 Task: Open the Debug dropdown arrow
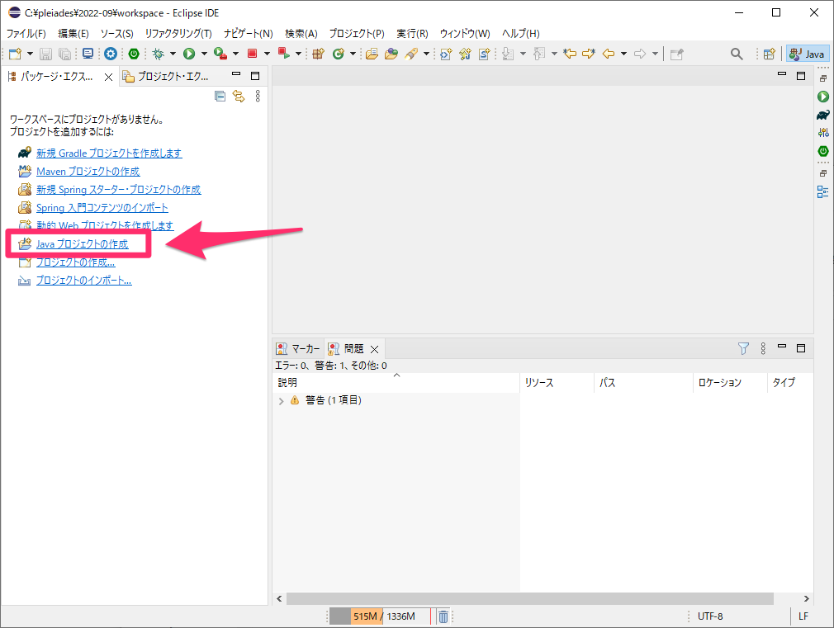(x=173, y=54)
